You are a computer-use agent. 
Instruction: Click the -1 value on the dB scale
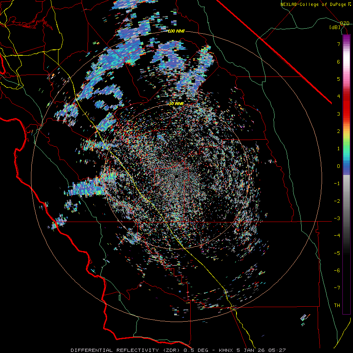click(x=337, y=184)
